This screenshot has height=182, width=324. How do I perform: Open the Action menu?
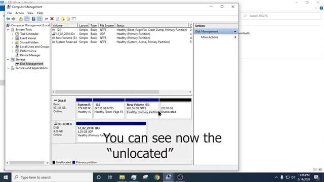(20, 13)
